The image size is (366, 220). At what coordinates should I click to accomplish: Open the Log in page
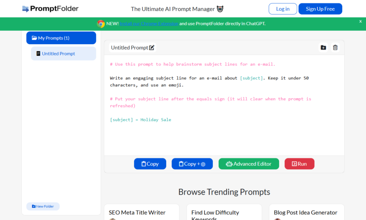283,9
